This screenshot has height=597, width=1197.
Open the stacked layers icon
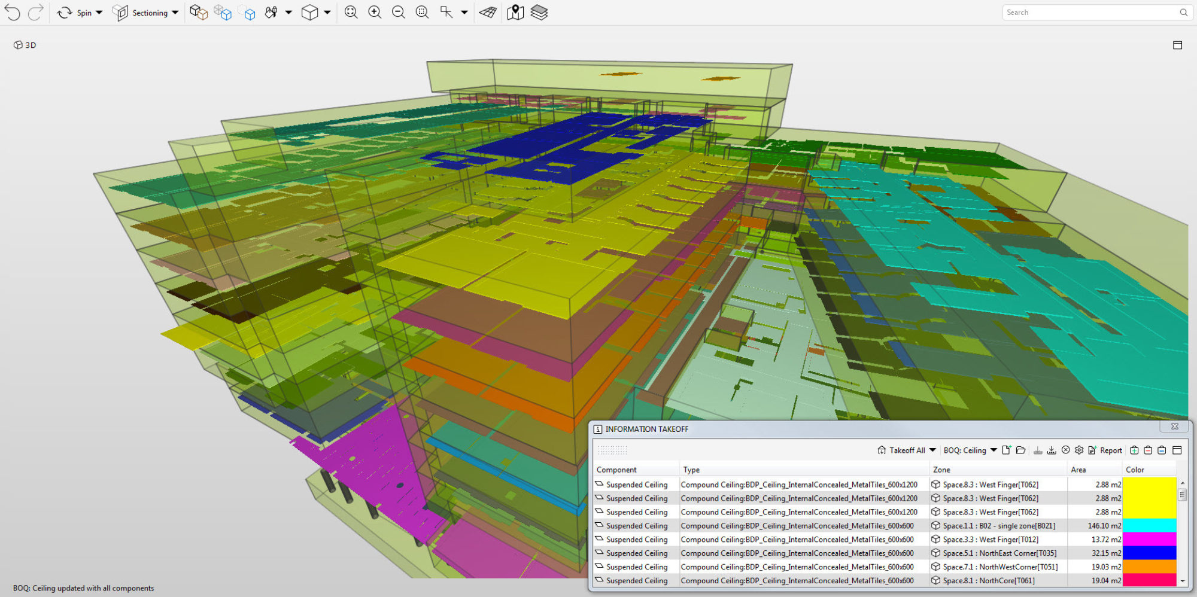(x=539, y=13)
